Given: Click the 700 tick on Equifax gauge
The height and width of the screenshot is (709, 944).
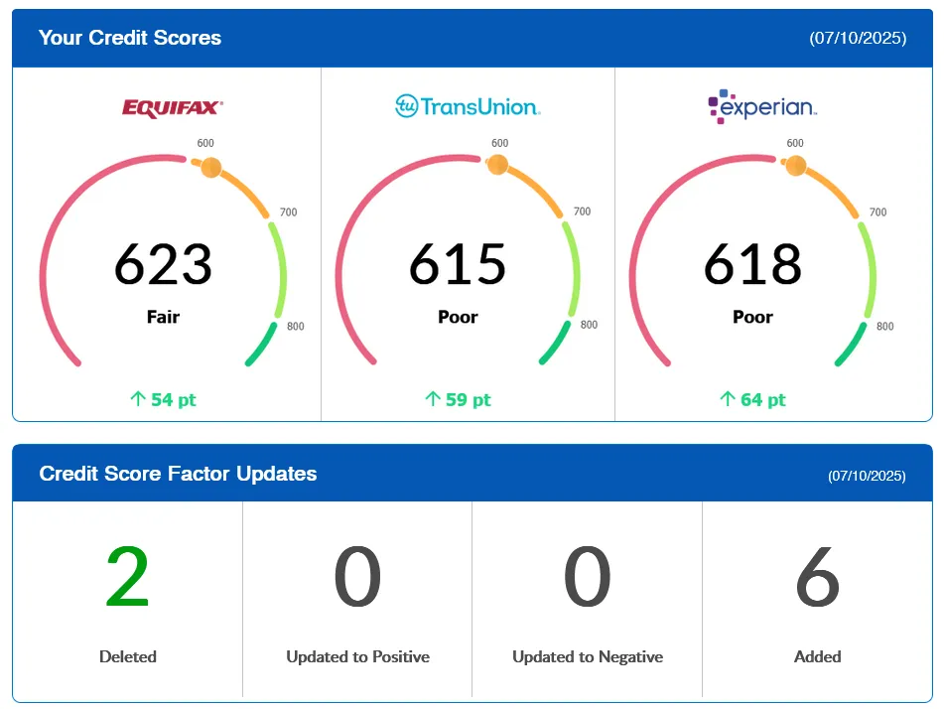Looking at the screenshot, I should coord(289,213).
